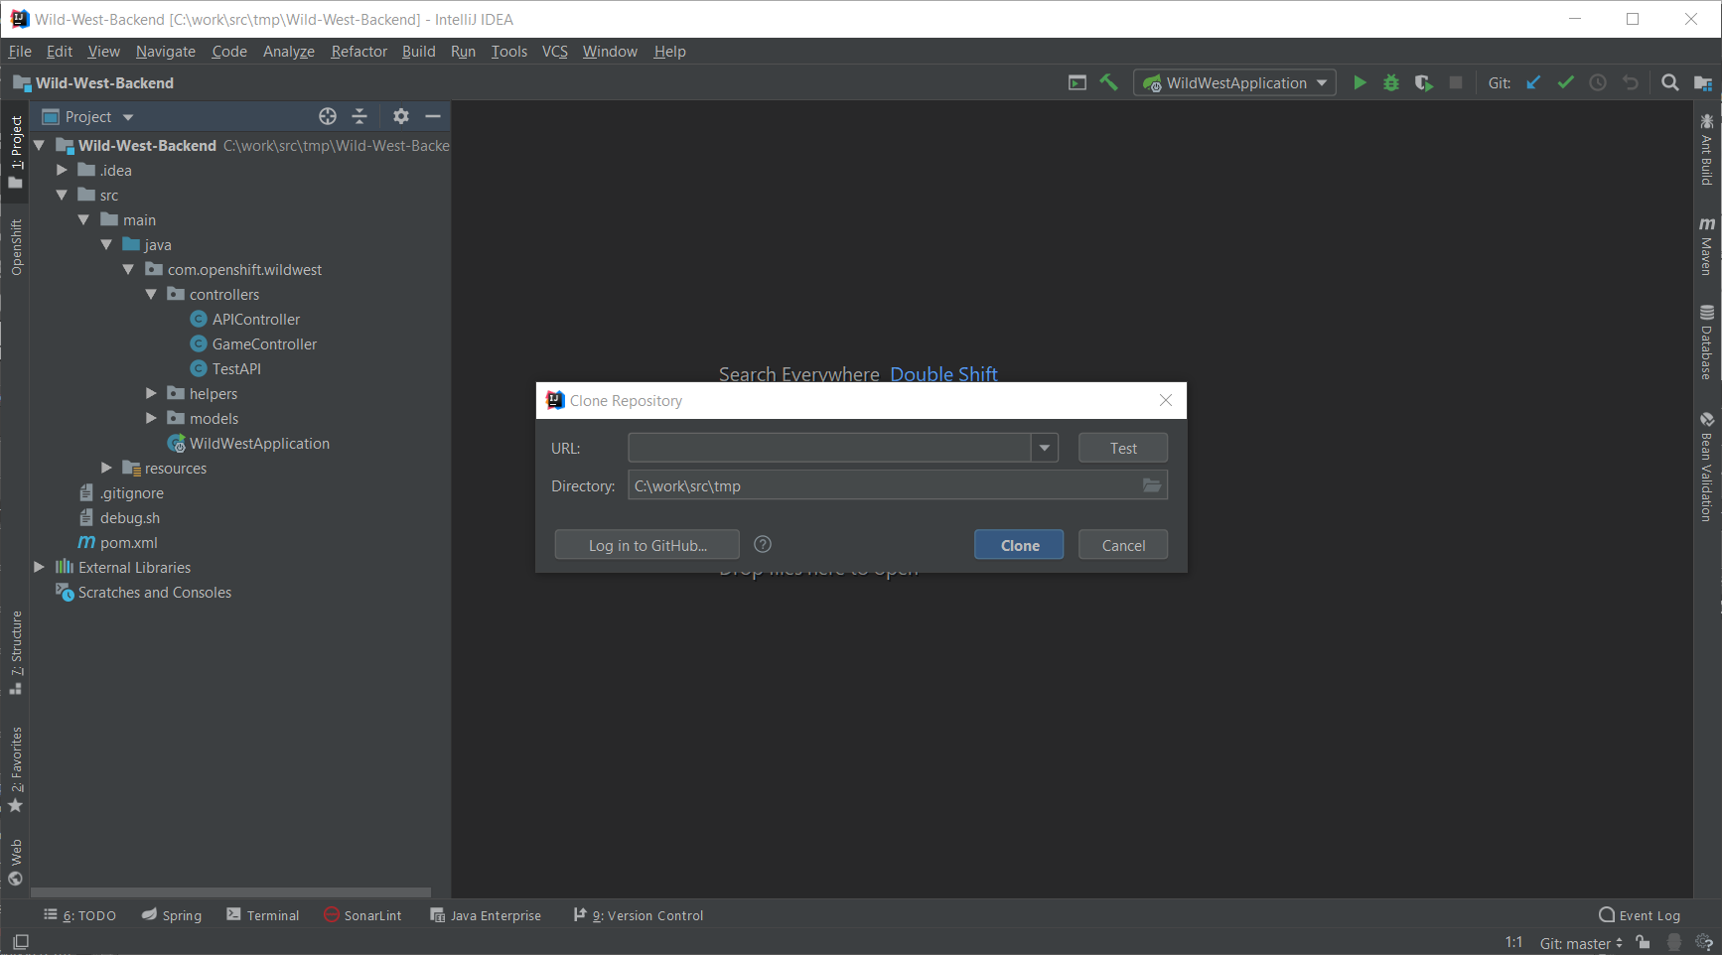
Task: Open the Bean Validation side panel
Action: [1707, 467]
